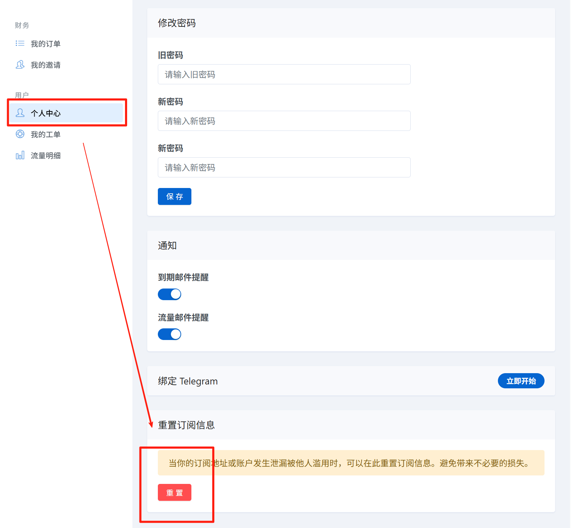Click 立即开始 to bind Telegram
This screenshot has width=571, height=528.
click(x=521, y=381)
